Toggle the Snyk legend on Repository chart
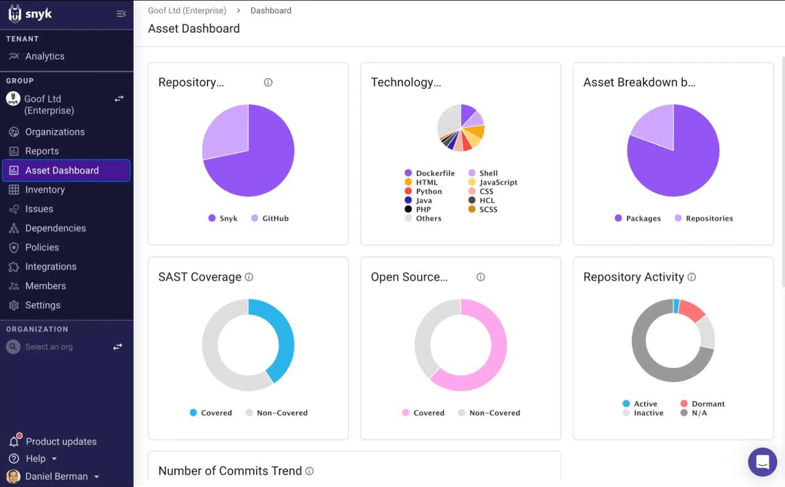 coord(222,218)
